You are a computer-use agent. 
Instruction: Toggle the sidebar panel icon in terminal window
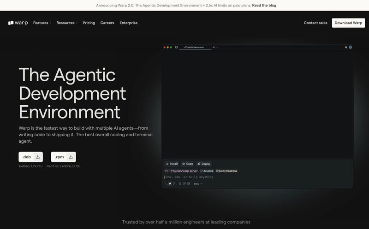point(176,47)
